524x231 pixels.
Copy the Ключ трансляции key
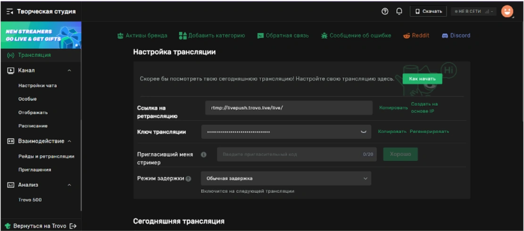pos(392,132)
